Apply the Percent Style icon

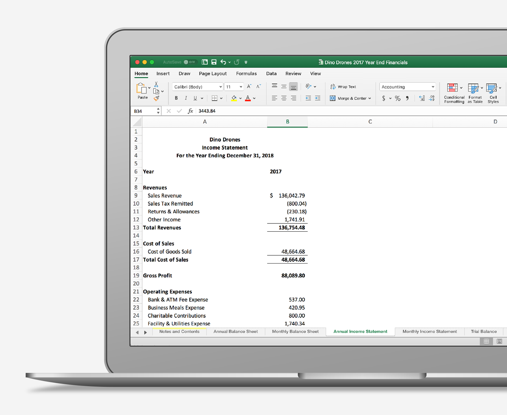click(398, 98)
